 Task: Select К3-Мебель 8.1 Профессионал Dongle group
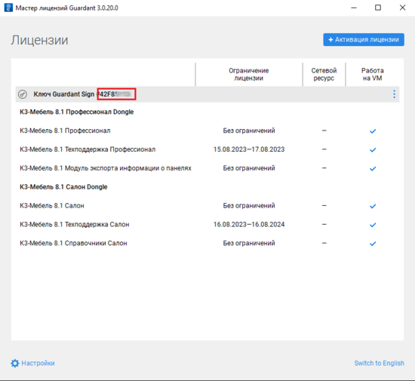pos(76,112)
